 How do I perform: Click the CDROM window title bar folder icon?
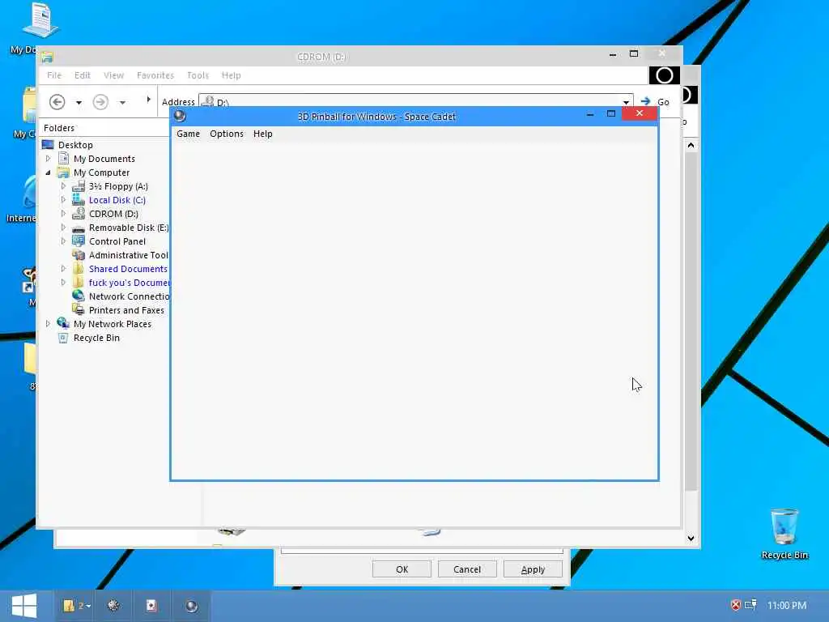click(x=47, y=57)
